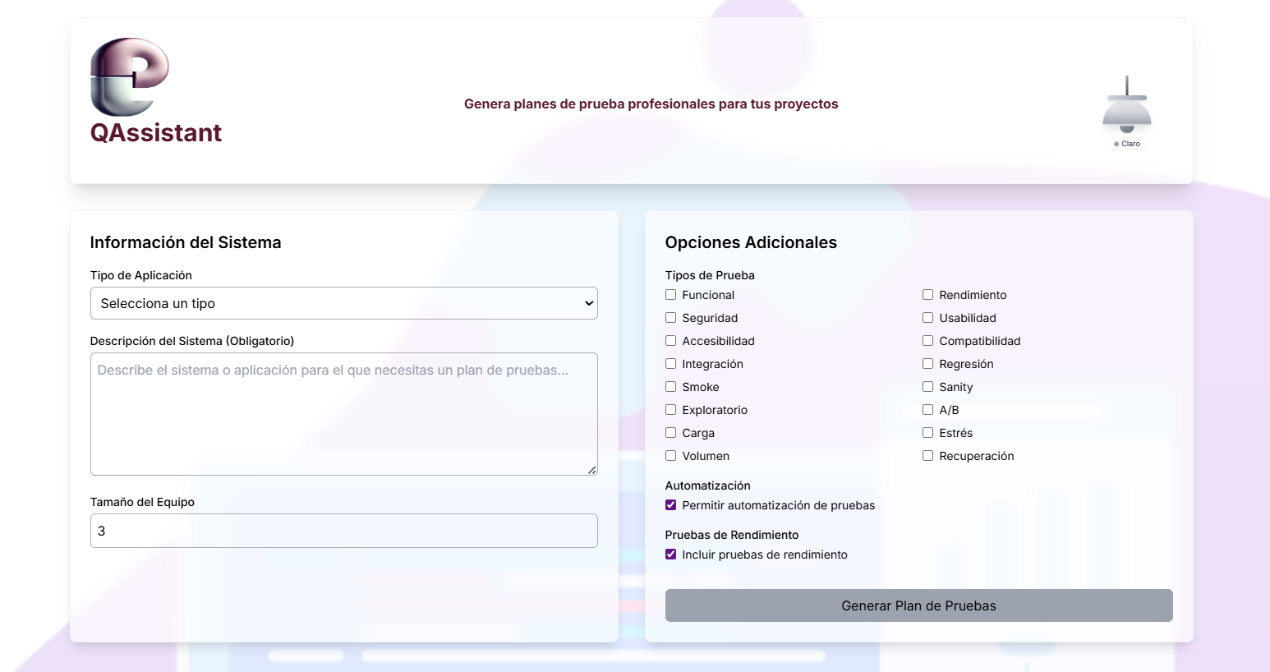
Task: Check the Recuperación option
Action: click(x=927, y=456)
